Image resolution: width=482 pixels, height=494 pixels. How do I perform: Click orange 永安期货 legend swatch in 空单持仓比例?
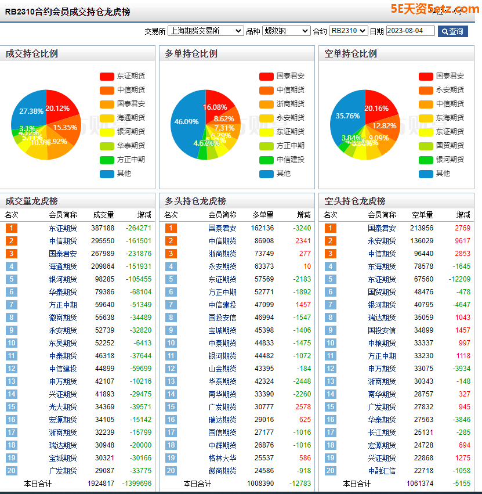tap(426, 91)
